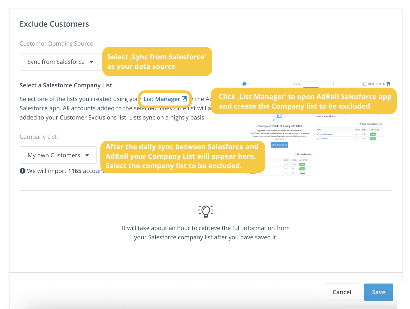410x309 pixels.
Task: Click the Salesforce cloud logo in the preview
Action: coord(245,84)
